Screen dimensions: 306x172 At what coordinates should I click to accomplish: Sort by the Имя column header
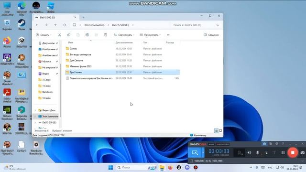tap(70, 43)
